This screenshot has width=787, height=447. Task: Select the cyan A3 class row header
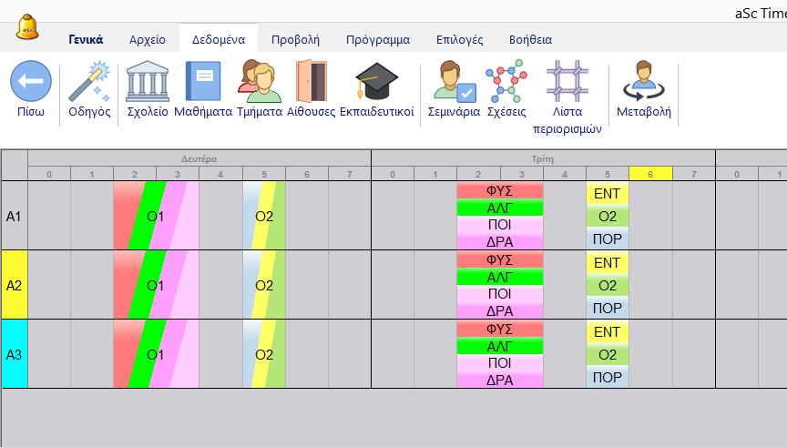(15, 354)
